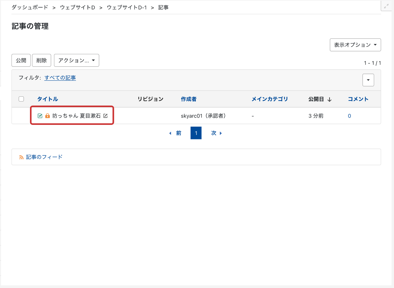Screen dimensions: 394x288
Task: Open the view-article icon after 夏目漱石
Action: point(106,116)
